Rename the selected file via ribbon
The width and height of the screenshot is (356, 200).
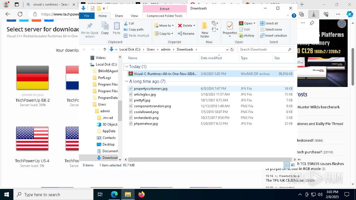point(186,34)
